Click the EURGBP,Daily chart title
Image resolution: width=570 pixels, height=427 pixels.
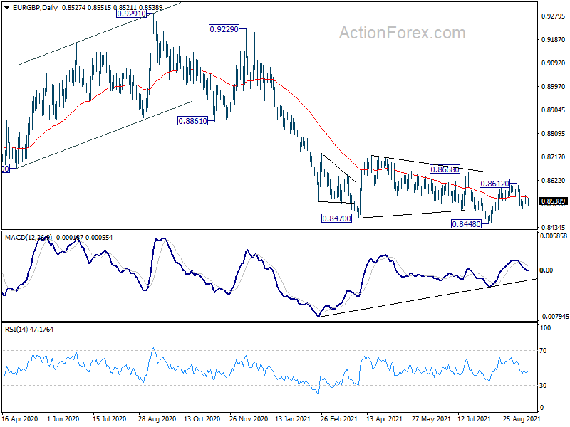pos(35,8)
